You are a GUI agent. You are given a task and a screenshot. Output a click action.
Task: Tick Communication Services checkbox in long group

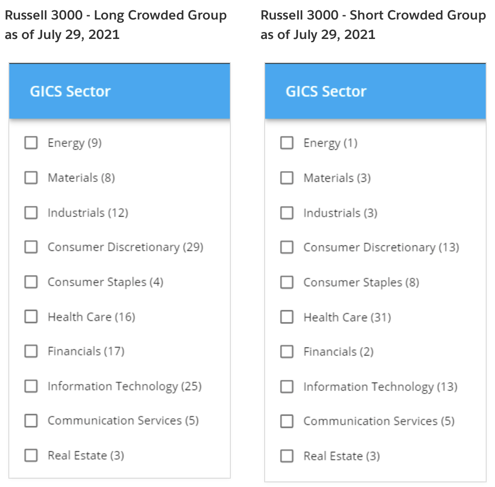coord(31,421)
